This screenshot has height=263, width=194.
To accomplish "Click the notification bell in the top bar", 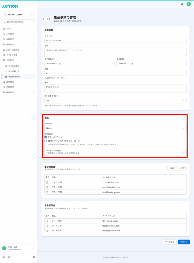I will point(182,4).
